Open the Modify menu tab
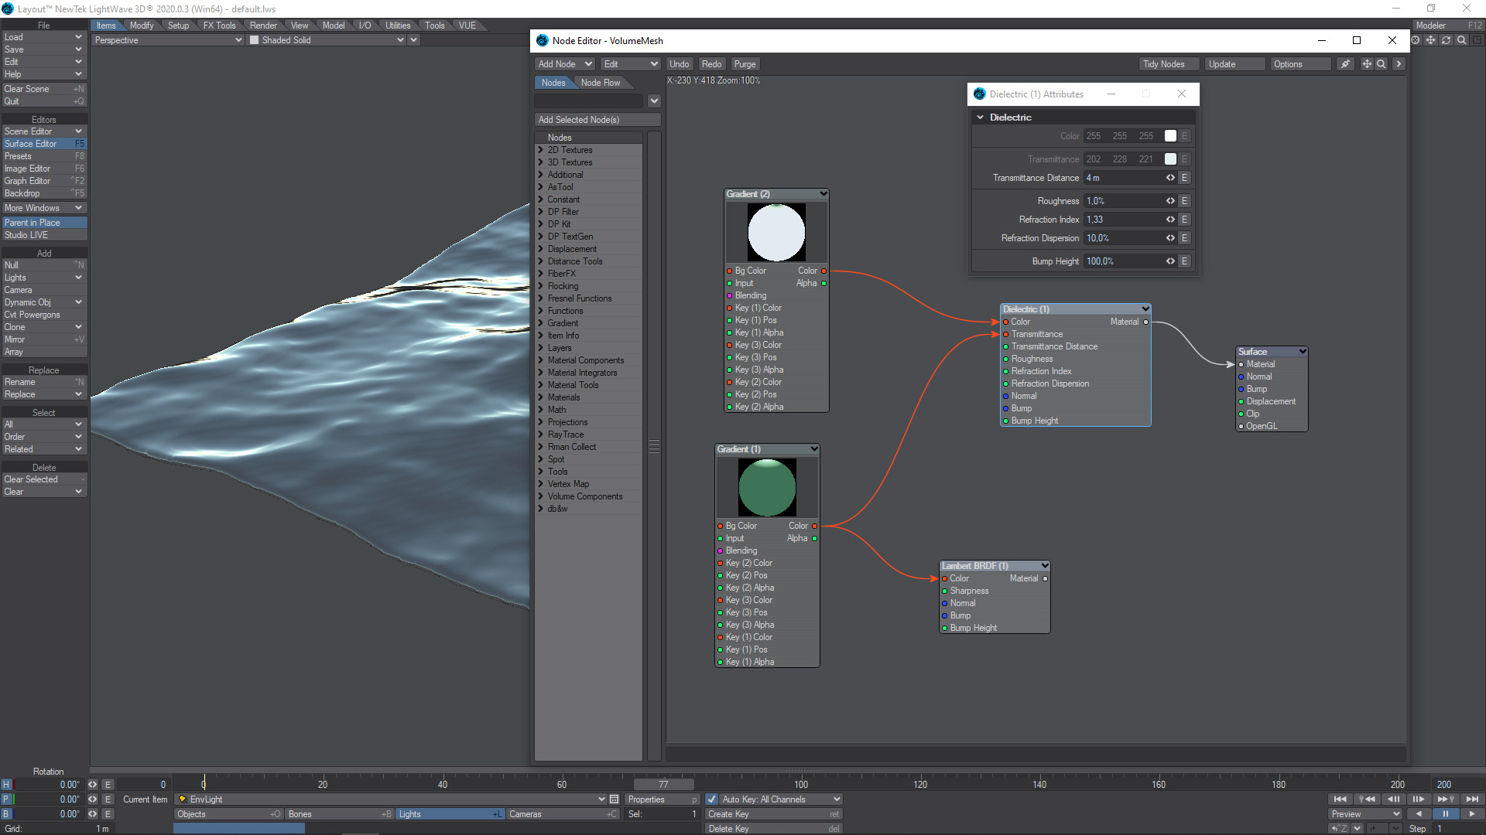 pyautogui.click(x=142, y=26)
